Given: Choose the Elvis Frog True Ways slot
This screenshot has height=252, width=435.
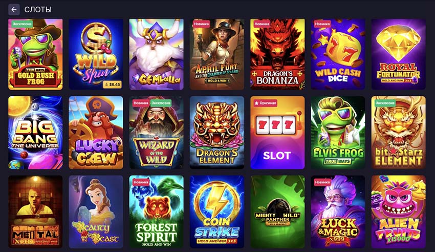Looking at the screenshot, I should point(338,133).
